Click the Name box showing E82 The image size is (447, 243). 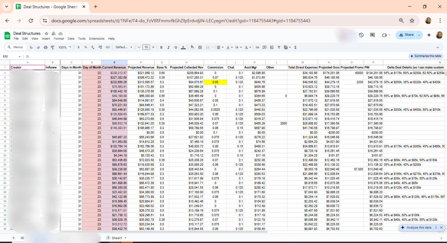click(11, 57)
